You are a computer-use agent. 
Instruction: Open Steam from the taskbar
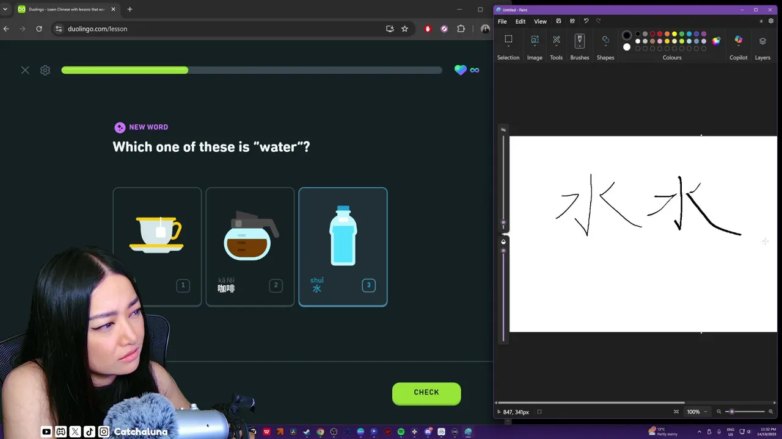(307, 432)
